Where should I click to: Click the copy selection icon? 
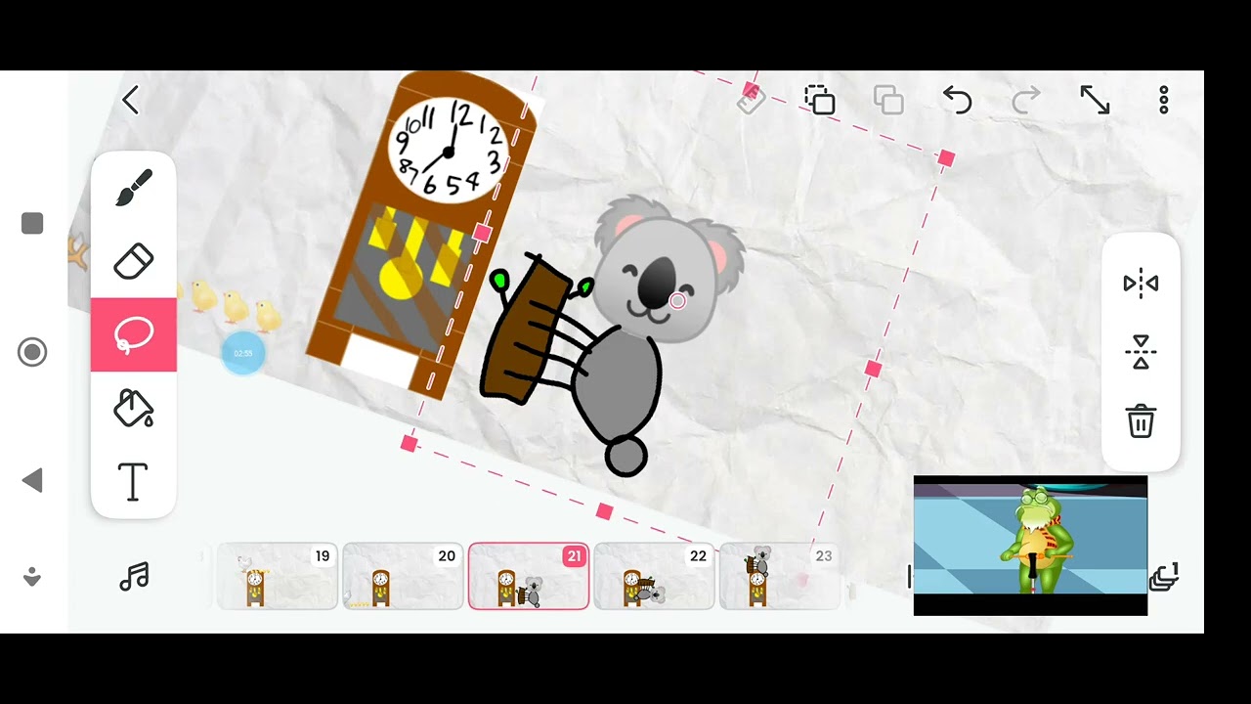(x=820, y=100)
